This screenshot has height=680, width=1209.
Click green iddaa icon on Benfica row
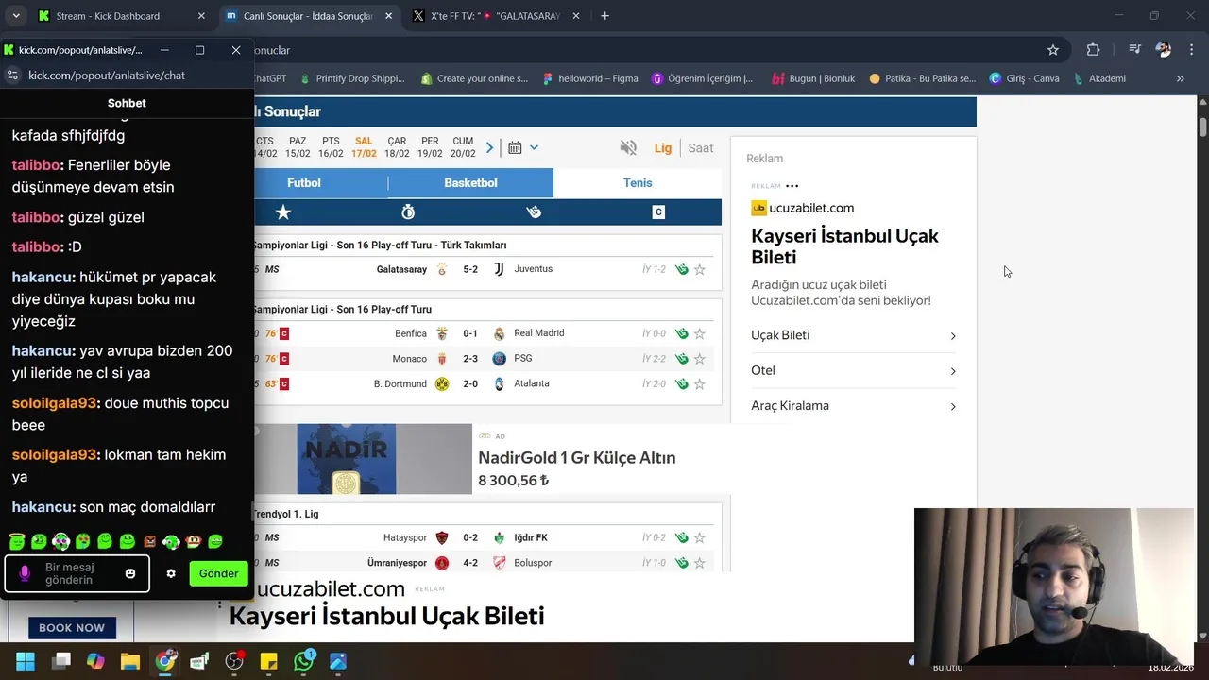click(x=681, y=333)
